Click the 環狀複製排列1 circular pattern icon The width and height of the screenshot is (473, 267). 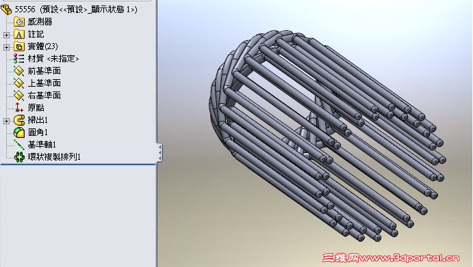[x=19, y=157]
